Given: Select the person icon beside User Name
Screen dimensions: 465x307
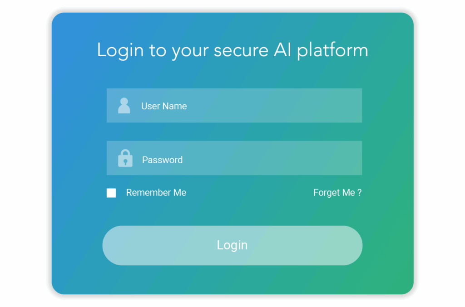Looking at the screenshot, I should point(124,106).
